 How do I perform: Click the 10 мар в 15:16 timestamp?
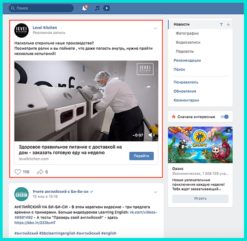point(45,197)
